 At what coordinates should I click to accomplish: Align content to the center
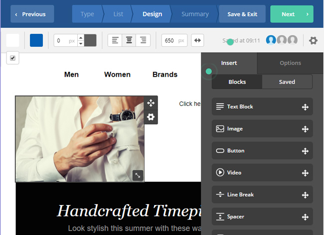[129, 40]
